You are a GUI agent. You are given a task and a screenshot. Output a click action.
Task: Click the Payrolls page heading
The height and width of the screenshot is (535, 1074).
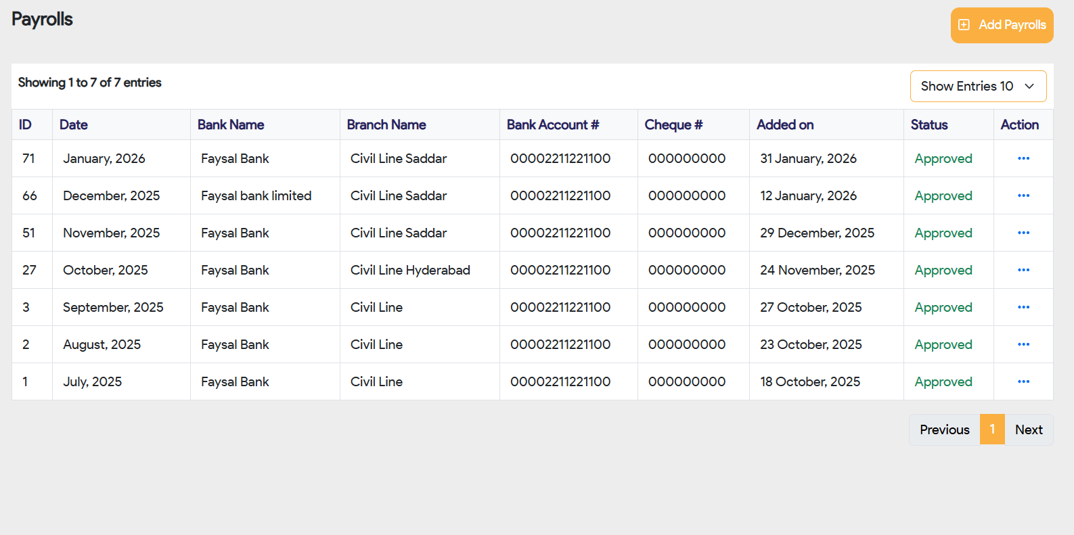42,20
